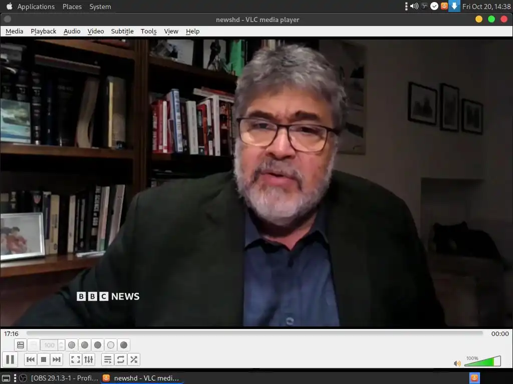Toggle the greyed-out teletext transparency button

[34, 345]
